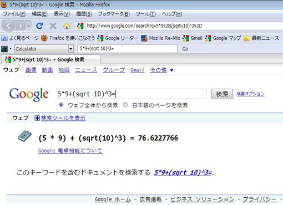283x205 pixels.
Task: Open the プライバシー footer link
Action: click(x=260, y=199)
